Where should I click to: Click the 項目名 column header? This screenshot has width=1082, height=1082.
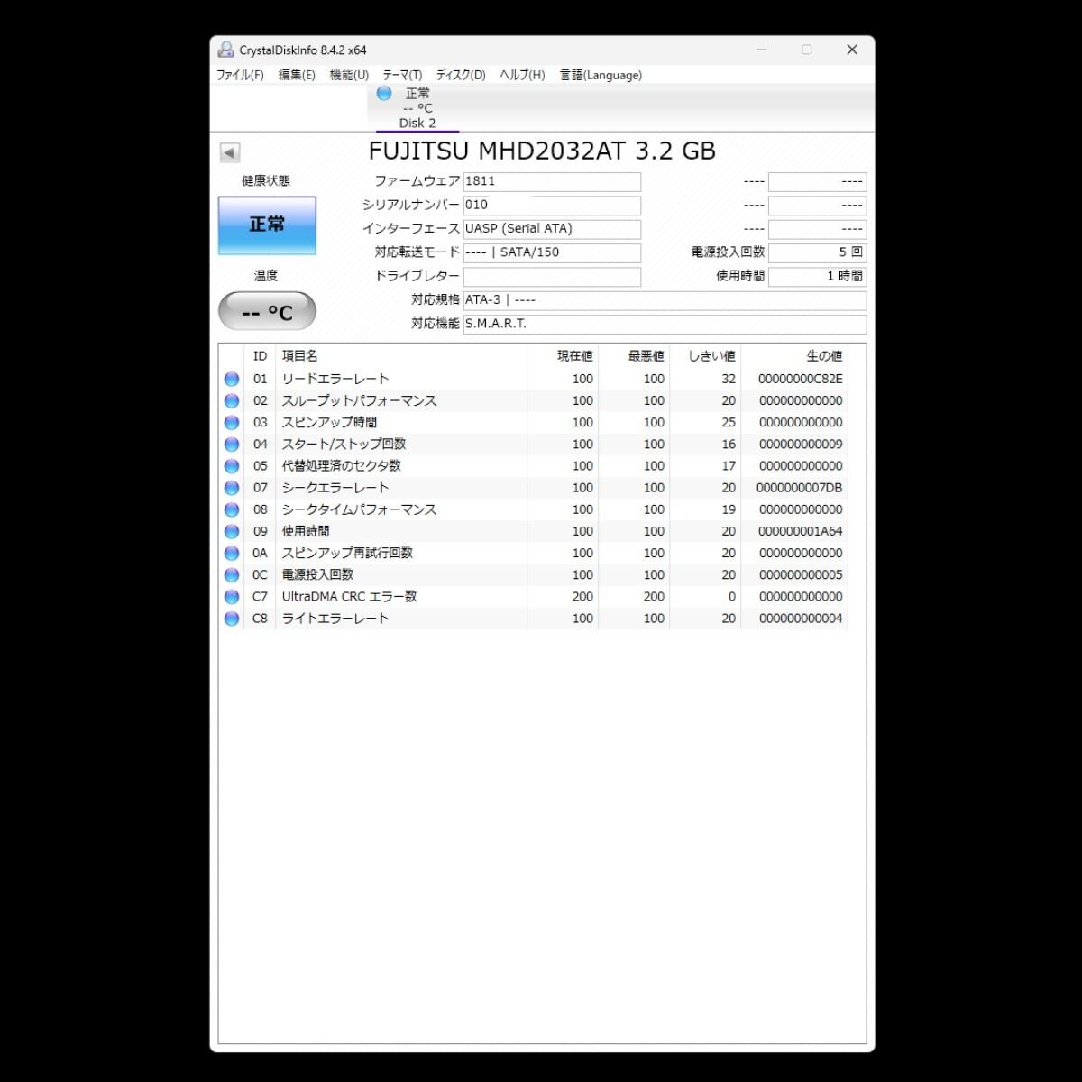pos(401,356)
